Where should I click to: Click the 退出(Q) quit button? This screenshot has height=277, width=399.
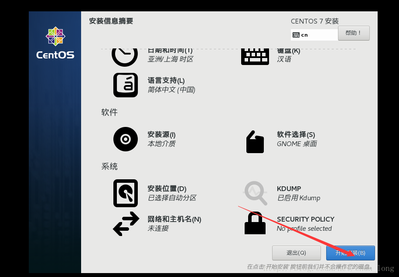tap(297, 253)
